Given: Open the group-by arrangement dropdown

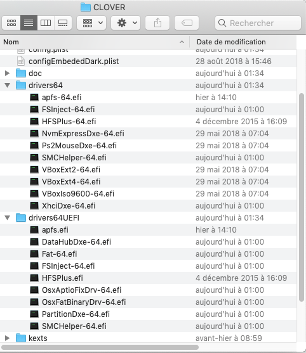Looking at the screenshot, I should (91, 23).
